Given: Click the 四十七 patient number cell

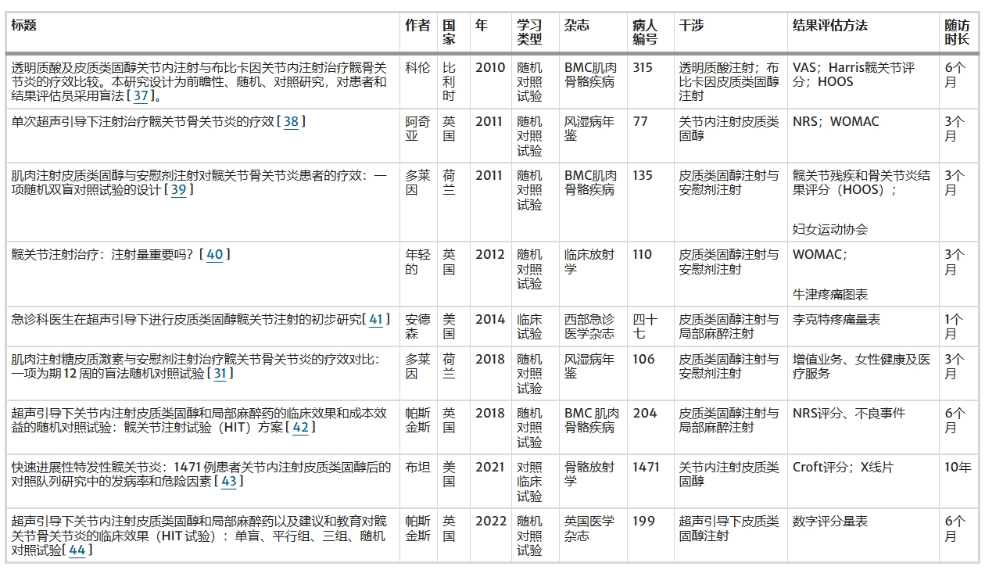Looking at the screenshot, I should 645,327.
